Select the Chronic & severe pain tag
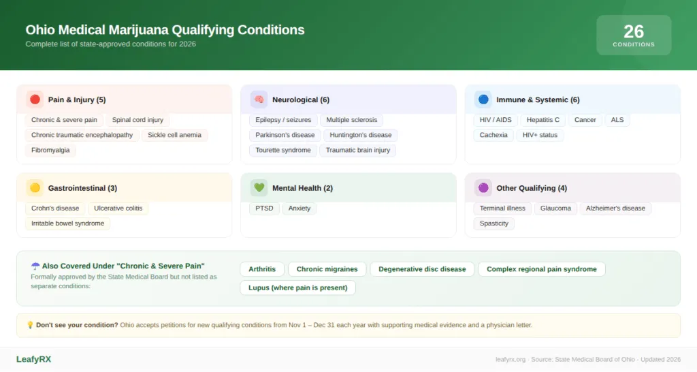This screenshot has width=697, height=372. point(64,120)
